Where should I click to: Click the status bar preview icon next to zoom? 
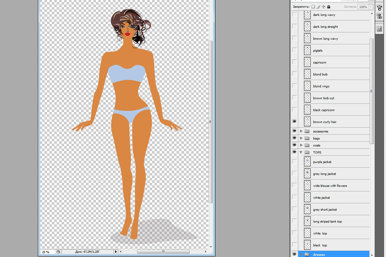(x=58, y=252)
